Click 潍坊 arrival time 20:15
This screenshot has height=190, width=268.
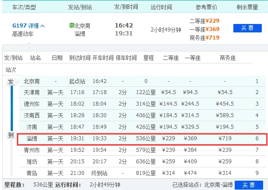[x=77, y=162]
